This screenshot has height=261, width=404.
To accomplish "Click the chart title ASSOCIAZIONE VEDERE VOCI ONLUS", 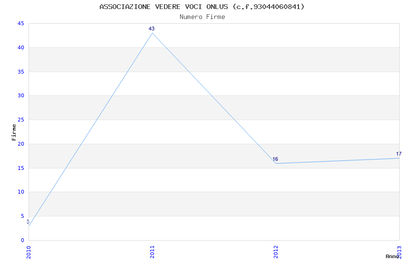I will (x=202, y=7).
